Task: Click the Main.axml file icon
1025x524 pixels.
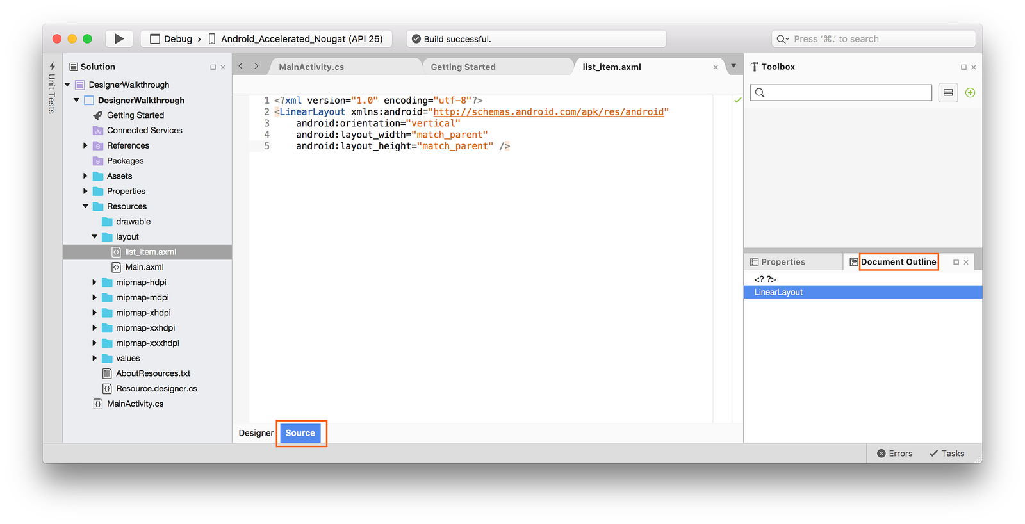Action: click(x=116, y=267)
